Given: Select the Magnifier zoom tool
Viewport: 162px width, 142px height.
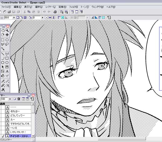Looking at the screenshot, I should (7, 30).
